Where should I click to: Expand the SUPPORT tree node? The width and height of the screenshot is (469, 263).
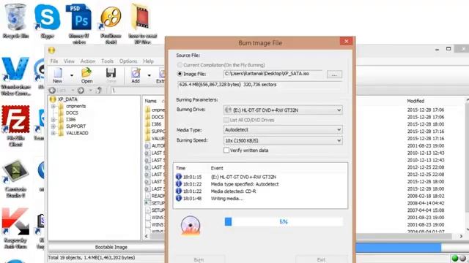pos(53,126)
